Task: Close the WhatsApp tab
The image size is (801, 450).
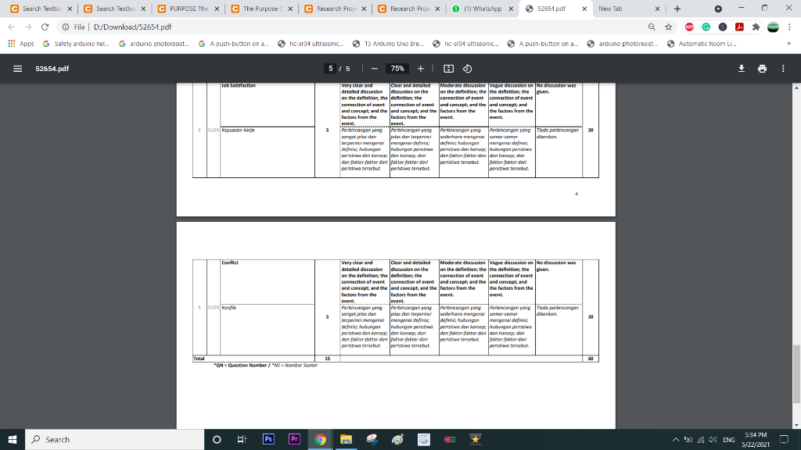Action: [511, 9]
